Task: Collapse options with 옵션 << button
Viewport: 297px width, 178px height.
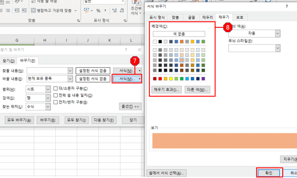Action: (130, 106)
